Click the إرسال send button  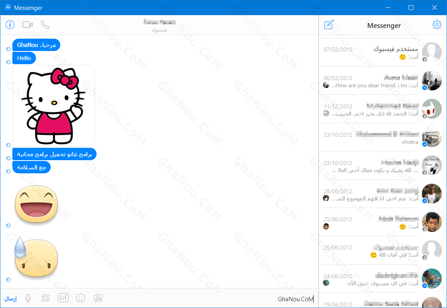point(10,298)
